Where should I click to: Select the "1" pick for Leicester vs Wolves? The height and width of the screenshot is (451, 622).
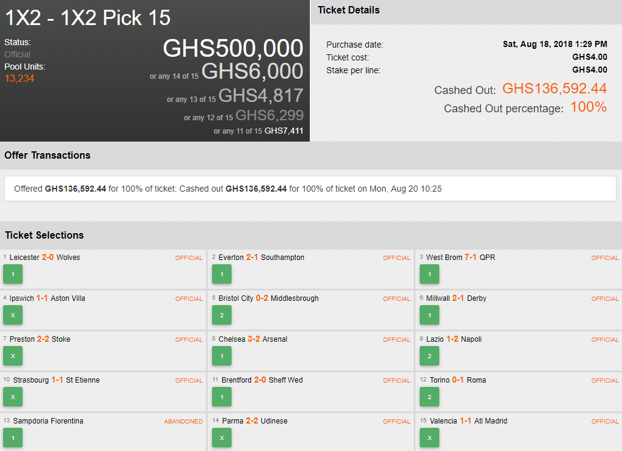click(x=13, y=274)
